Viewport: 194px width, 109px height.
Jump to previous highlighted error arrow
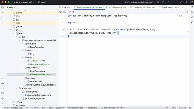(184, 16)
